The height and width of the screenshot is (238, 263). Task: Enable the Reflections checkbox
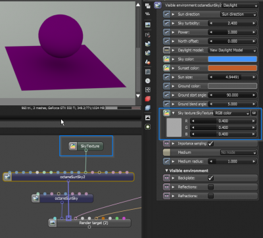coord(210,187)
